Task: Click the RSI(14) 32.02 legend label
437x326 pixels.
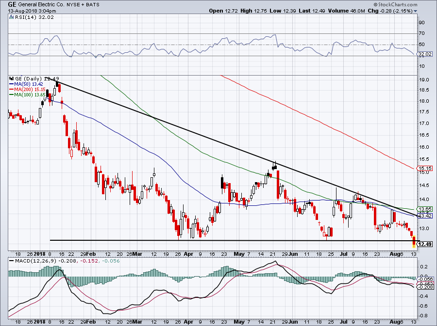Action: coord(34,17)
